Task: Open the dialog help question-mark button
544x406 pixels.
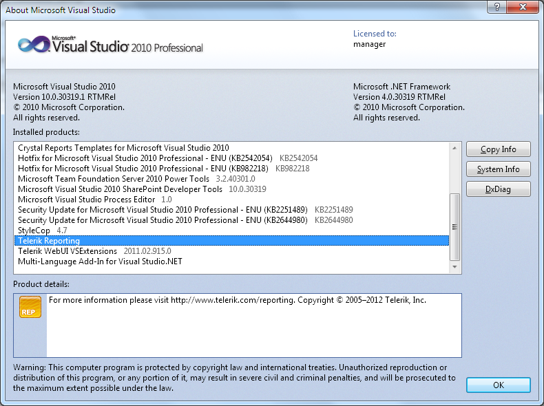Action: [x=496, y=7]
